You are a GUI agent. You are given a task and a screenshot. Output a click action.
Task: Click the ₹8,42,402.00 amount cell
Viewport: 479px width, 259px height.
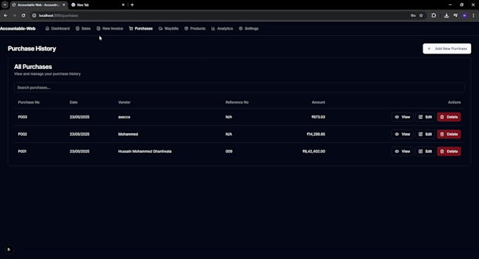point(313,151)
